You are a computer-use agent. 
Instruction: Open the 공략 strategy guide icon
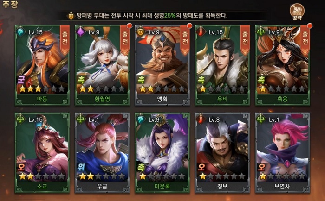tap(297, 12)
